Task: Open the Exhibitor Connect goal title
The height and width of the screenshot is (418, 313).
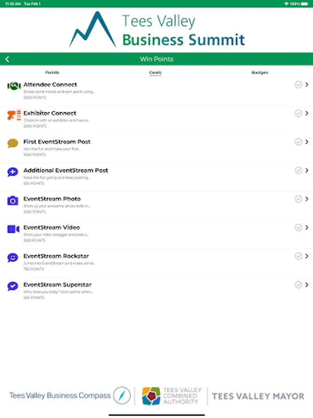Action: 50,113
